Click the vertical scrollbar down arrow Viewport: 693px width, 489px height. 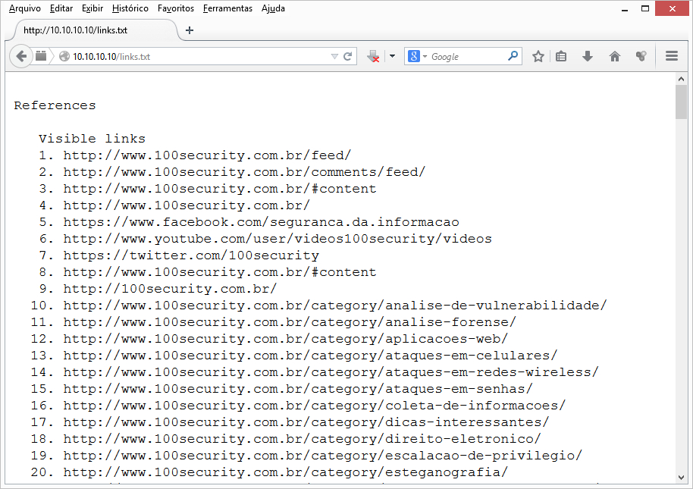[x=681, y=477]
